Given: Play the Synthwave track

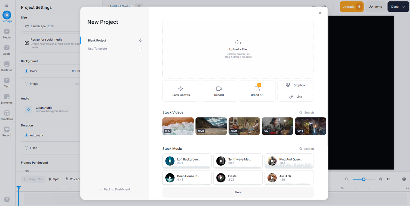Looking at the screenshot, I should (x=221, y=161).
